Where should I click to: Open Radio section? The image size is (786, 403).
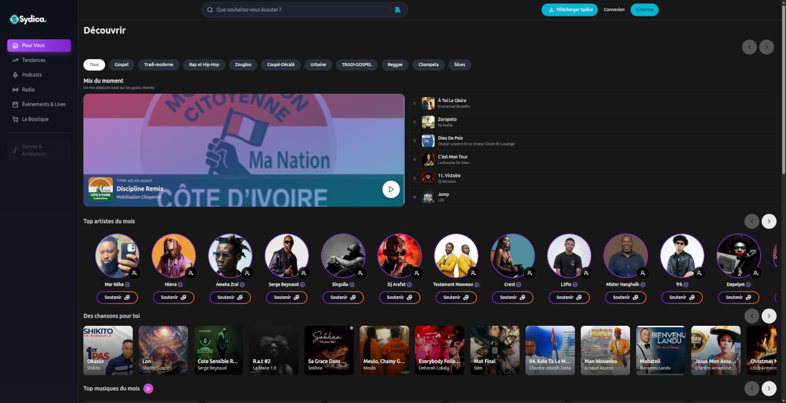(39, 90)
